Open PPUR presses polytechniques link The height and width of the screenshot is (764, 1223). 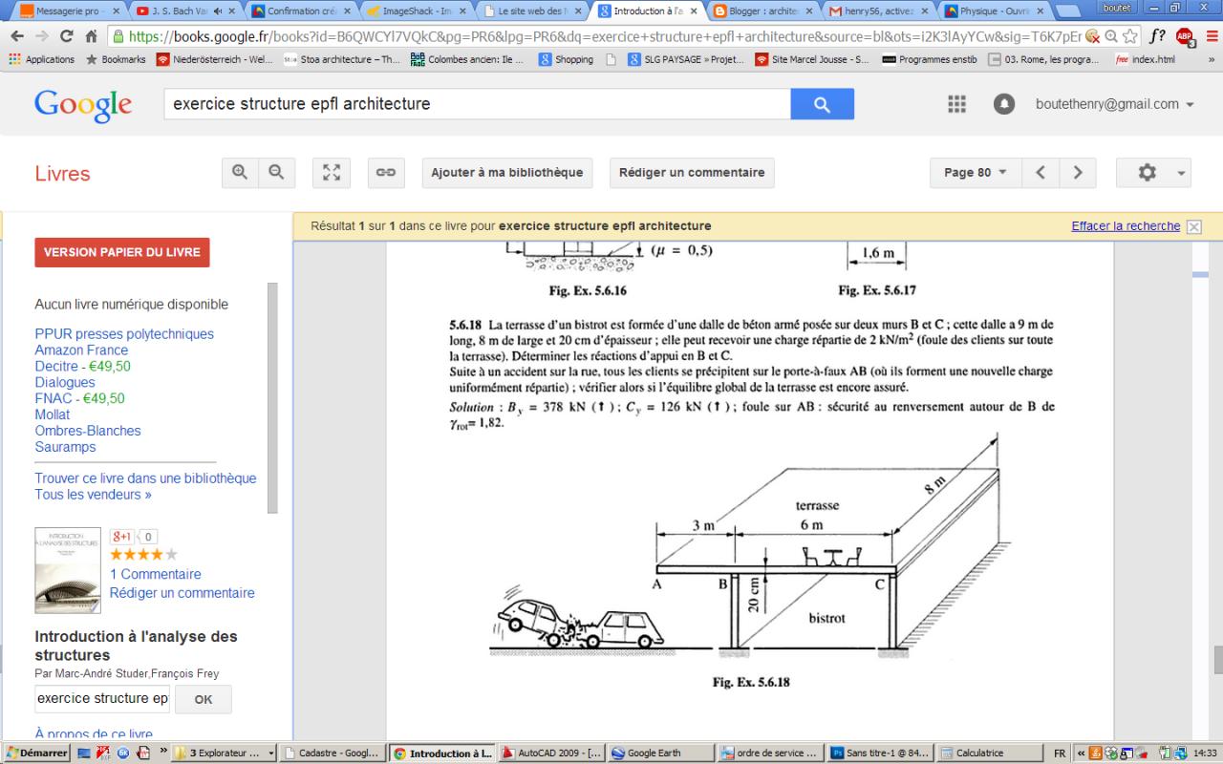pyautogui.click(x=124, y=334)
